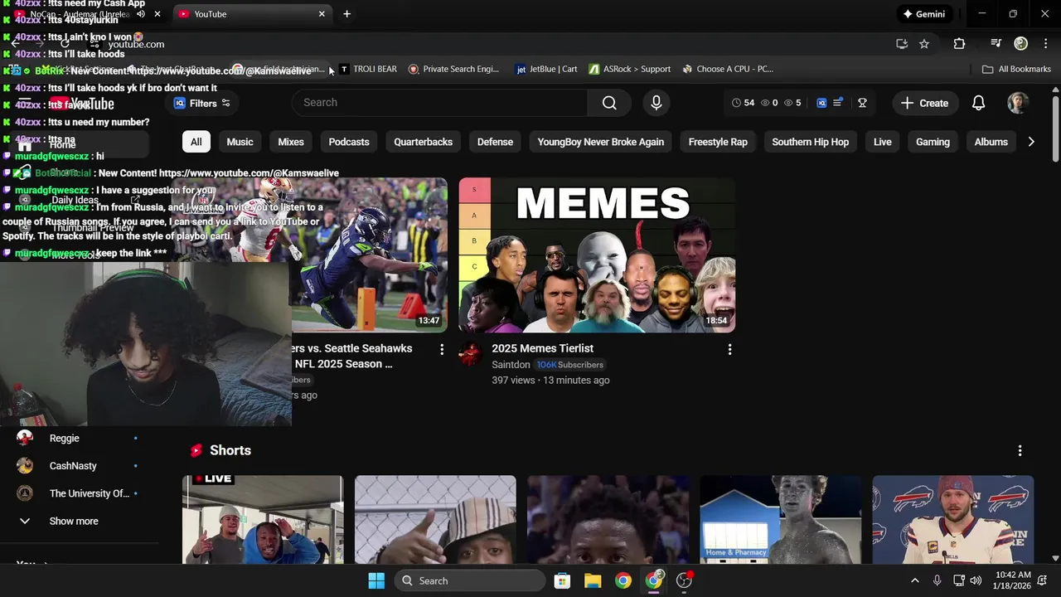Open the YouTube account avatar menu
The image size is (1061, 597).
pos(1018,103)
